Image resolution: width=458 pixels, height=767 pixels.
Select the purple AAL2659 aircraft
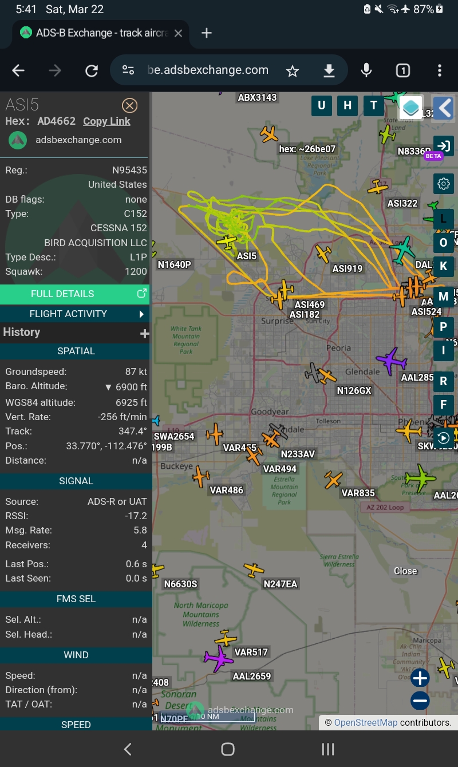click(x=219, y=659)
